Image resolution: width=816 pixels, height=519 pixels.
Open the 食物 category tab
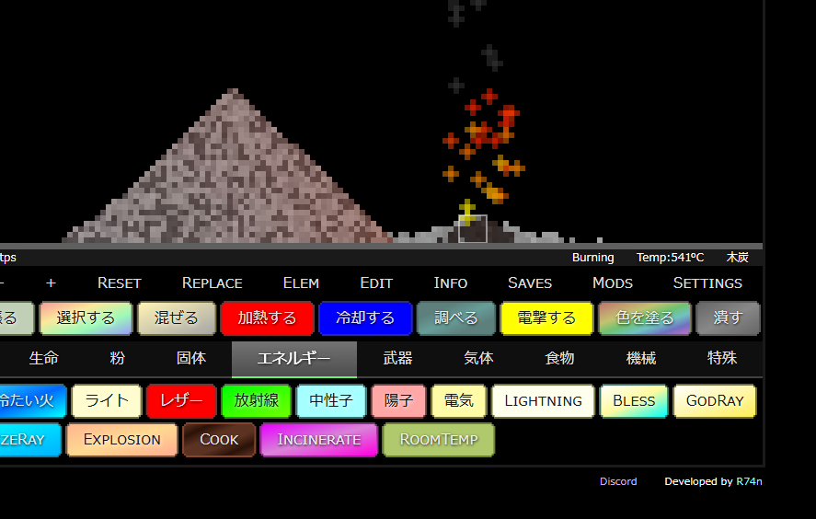(x=559, y=359)
